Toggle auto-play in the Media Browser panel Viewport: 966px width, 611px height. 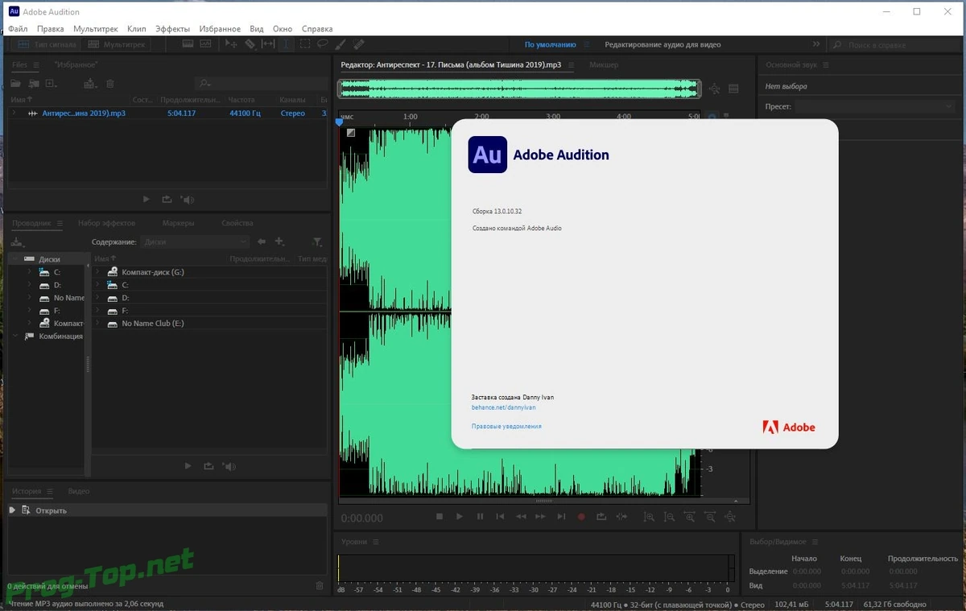pyautogui.click(x=229, y=465)
